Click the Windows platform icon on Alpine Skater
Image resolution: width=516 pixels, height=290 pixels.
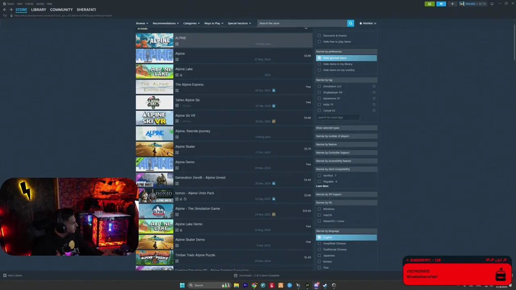tap(177, 153)
